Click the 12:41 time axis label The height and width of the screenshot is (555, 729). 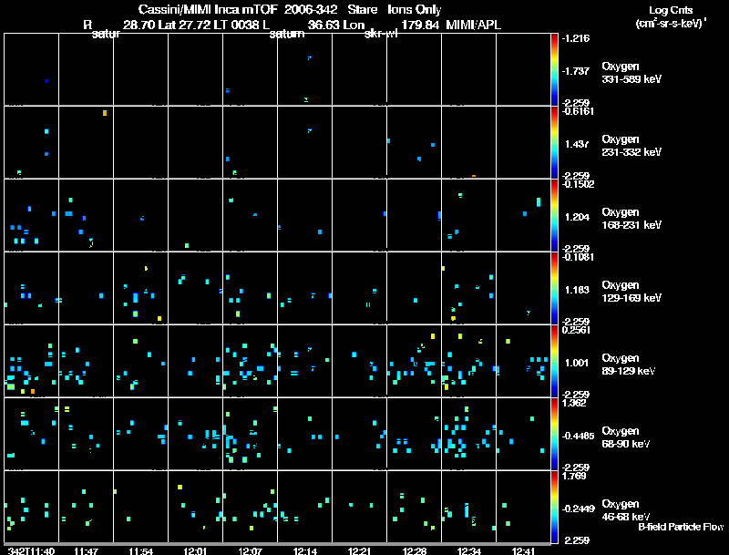tap(523, 551)
